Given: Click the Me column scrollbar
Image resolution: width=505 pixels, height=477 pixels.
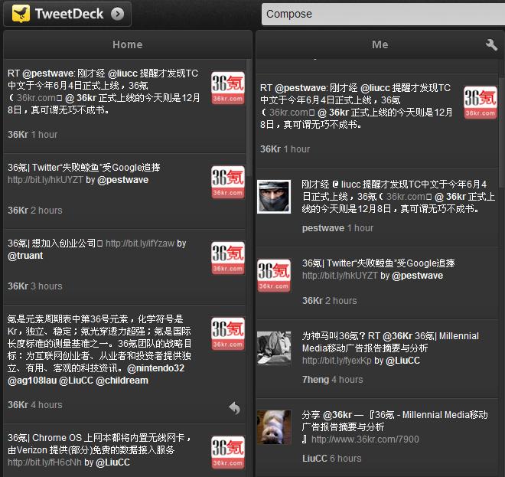Looking at the screenshot, I should pos(501,132).
